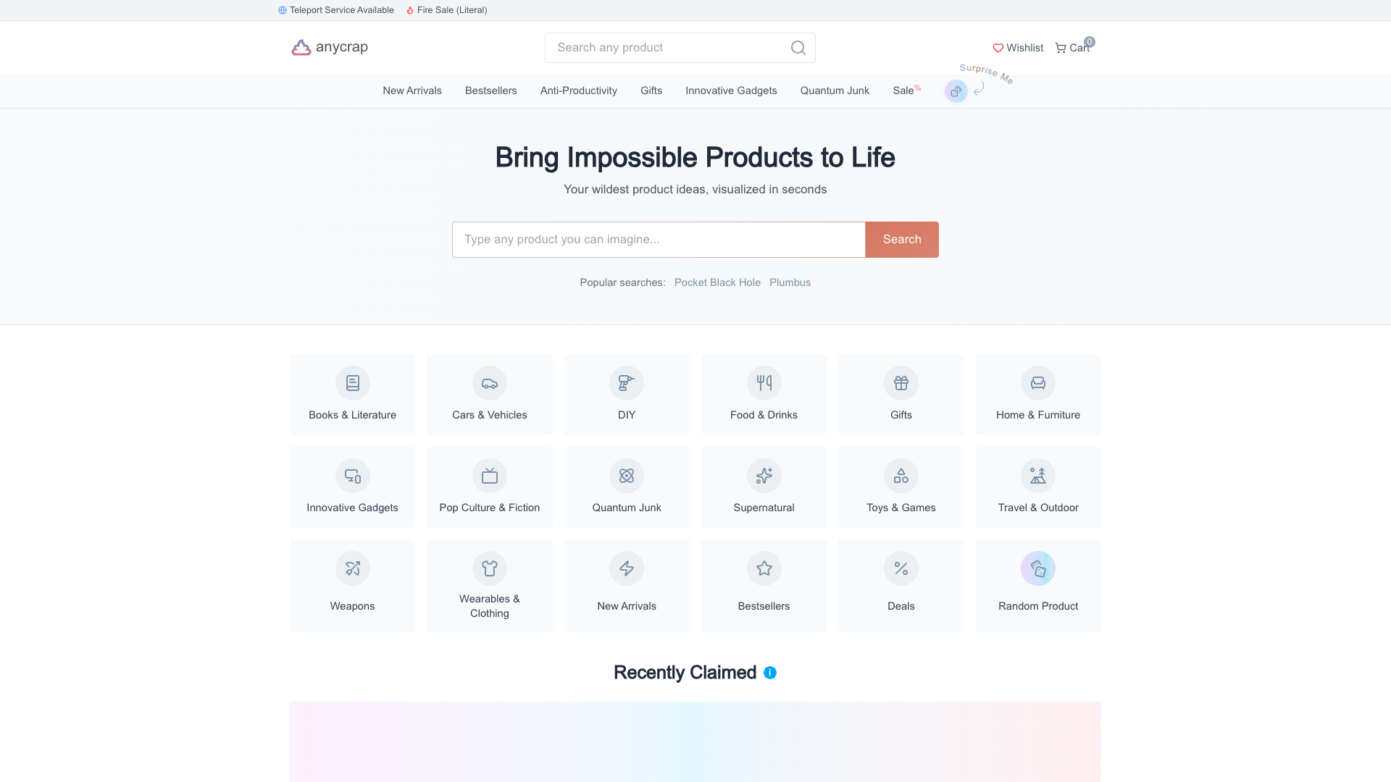Click the Plumbus popular search link
This screenshot has width=1391, height=782.
tap(790, 282)
